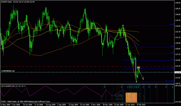Viewport: 181px width, 106px height.
Task: Click the 136.85 price axis label
Action: [x=178, y=14]
